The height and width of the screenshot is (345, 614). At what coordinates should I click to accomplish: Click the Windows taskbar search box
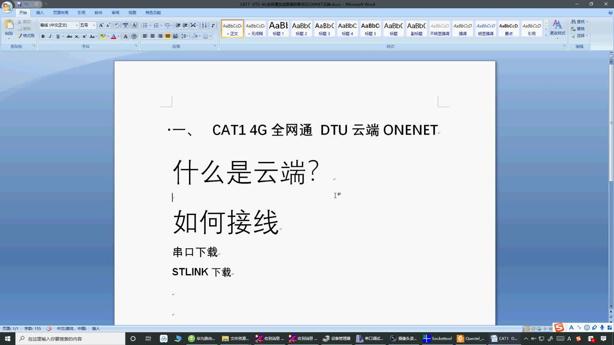click(x=70, y=338)
